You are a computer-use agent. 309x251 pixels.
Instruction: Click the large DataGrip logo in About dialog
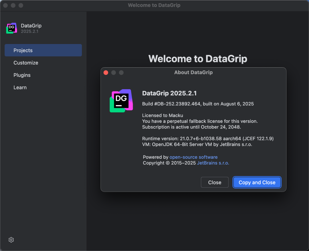(121, 101)
